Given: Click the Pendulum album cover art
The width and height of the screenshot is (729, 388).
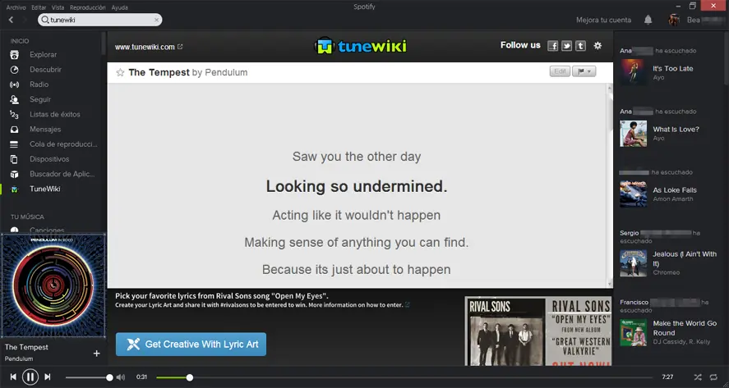Looking at the screenshot, I should pyautogui.click(x=53, y=285).
